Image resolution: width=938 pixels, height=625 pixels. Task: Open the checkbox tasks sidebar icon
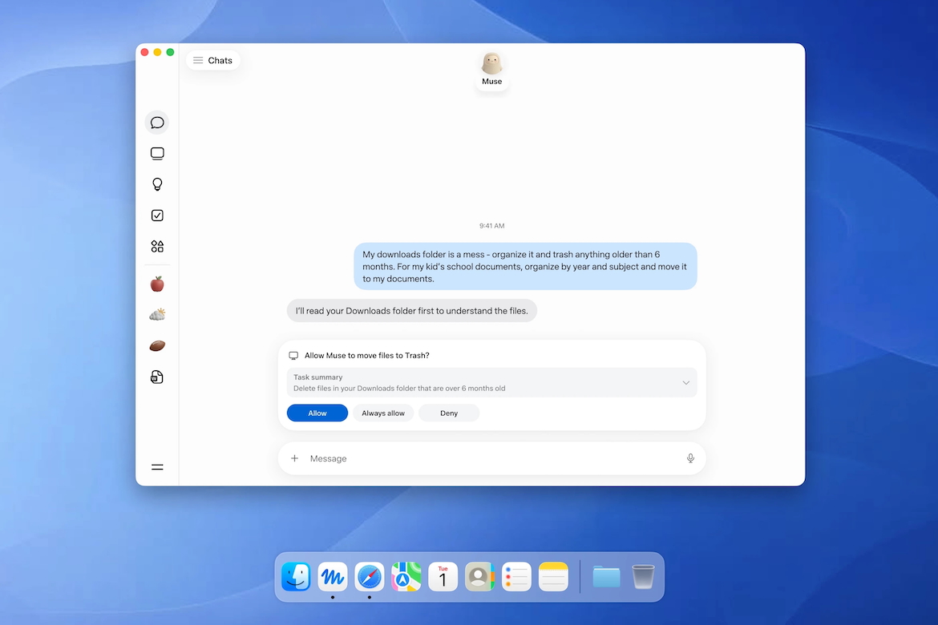point(157,216)
